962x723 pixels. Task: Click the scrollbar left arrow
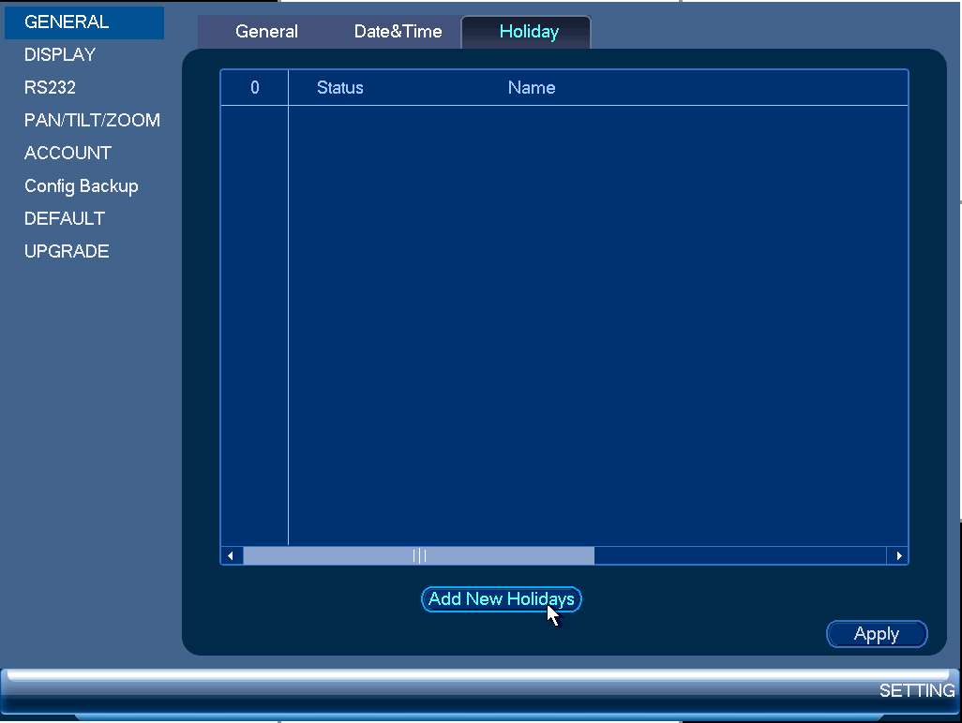click(x=232, y=555)
